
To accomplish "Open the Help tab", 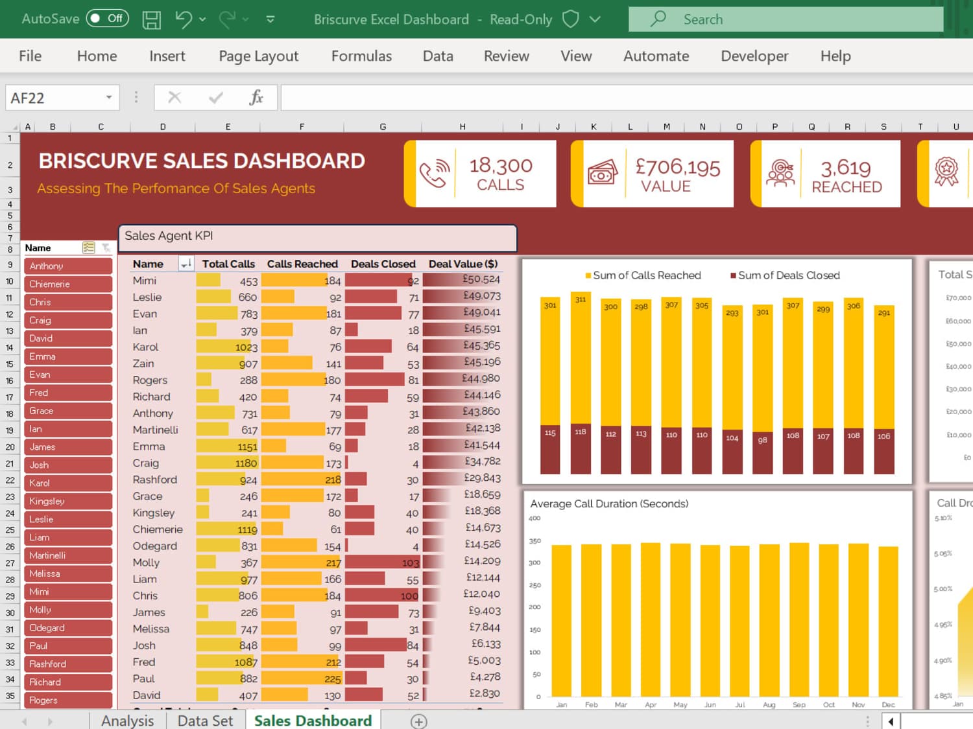I will (835, 56).
